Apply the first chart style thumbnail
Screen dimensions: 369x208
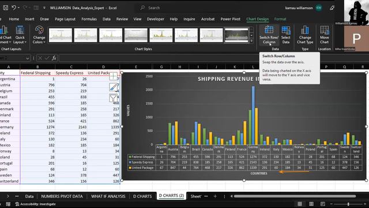(61, 35)
